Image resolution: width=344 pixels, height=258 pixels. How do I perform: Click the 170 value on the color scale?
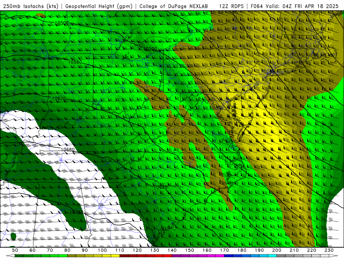224,250
